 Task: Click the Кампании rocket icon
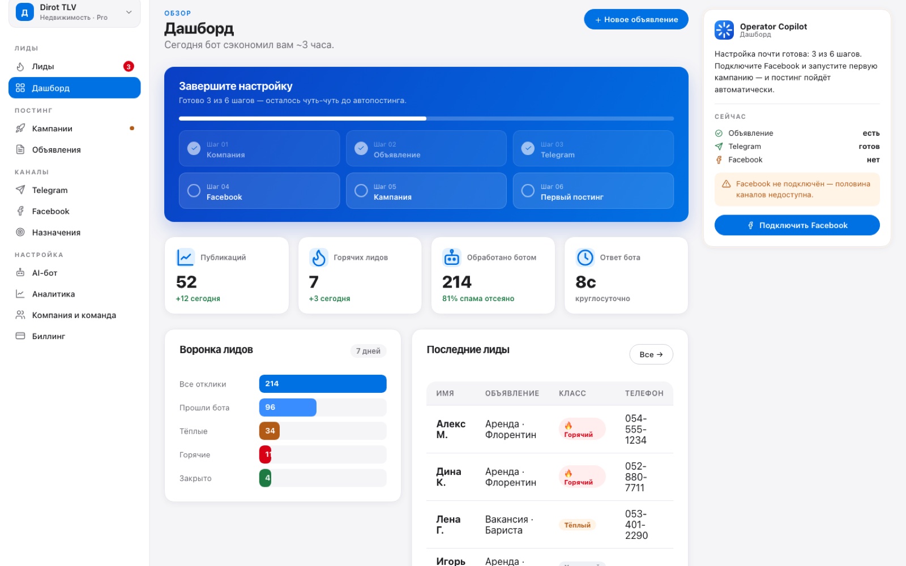click(20, 128)
